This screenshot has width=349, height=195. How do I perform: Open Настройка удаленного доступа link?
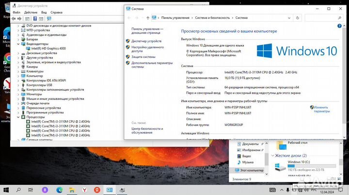point(147,49)
